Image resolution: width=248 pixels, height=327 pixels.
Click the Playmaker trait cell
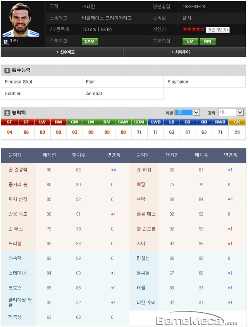(205, 82)
